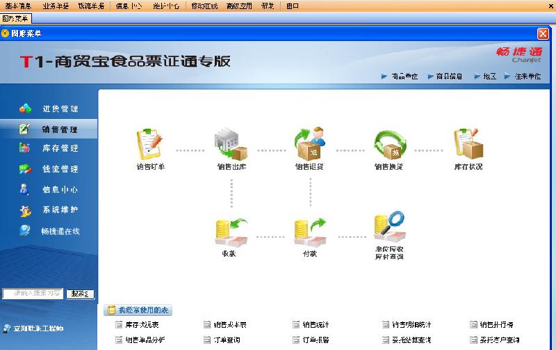The image size is (556, 350).
Task: Open the 高级应用 menu
Action: click(x=239, y=6)
